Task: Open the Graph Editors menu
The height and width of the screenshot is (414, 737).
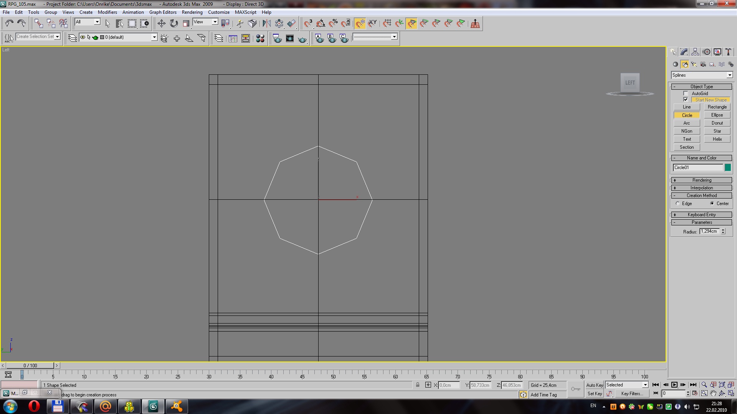Action: tap(163, 12)
